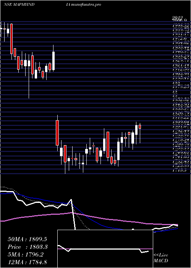Select the 12MA : 1784.8 readout
This screenshot has width=191, height=268.
[x=28, y=262]
